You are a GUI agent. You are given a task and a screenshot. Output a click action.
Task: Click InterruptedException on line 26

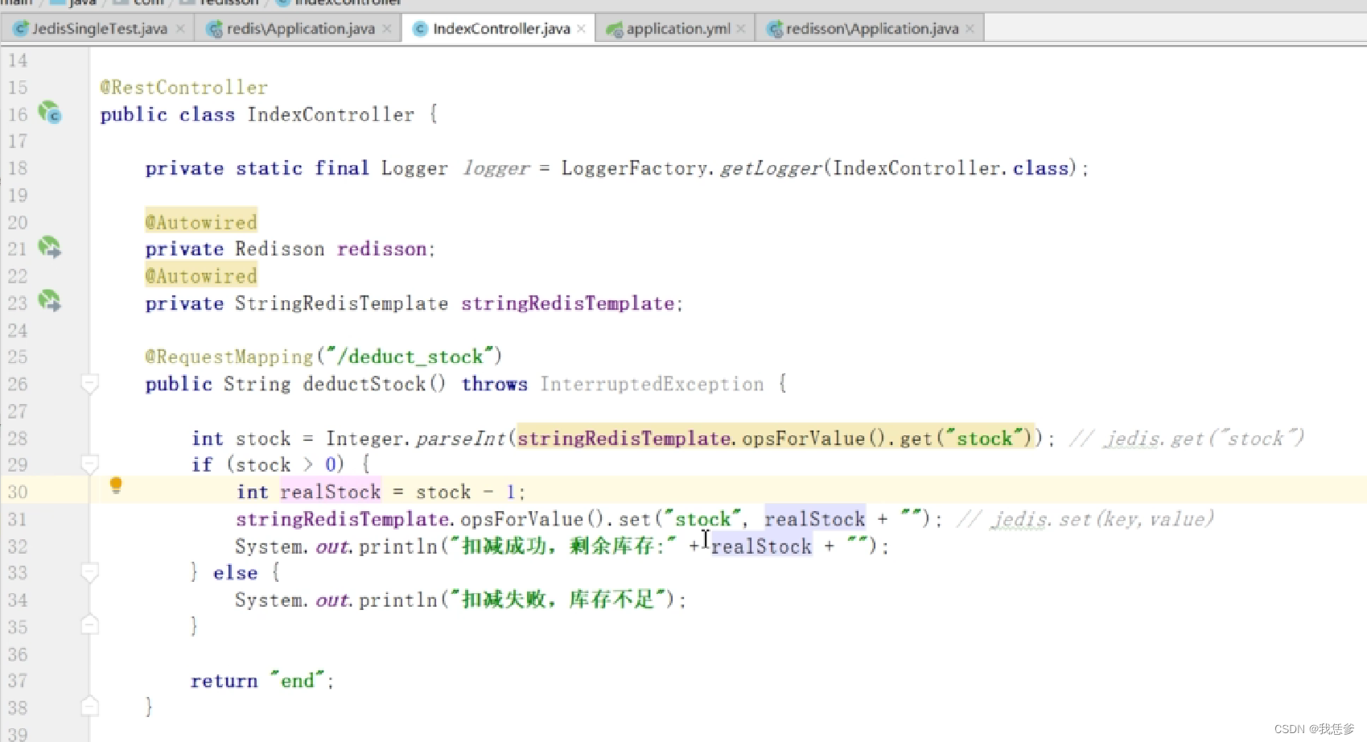(652, 384)
